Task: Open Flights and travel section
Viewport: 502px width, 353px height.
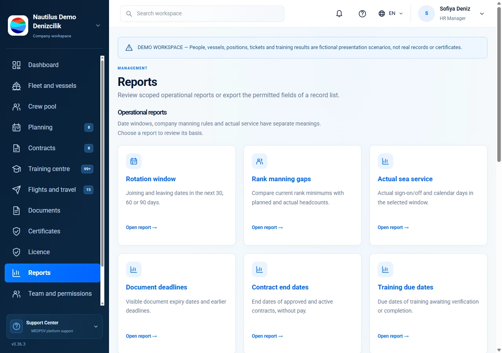Action: click(53, 190)
